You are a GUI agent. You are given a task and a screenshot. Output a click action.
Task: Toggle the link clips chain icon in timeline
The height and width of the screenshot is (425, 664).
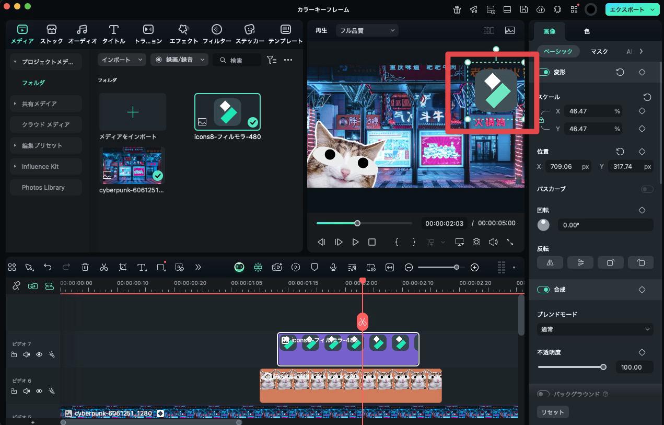pos(16,286)
